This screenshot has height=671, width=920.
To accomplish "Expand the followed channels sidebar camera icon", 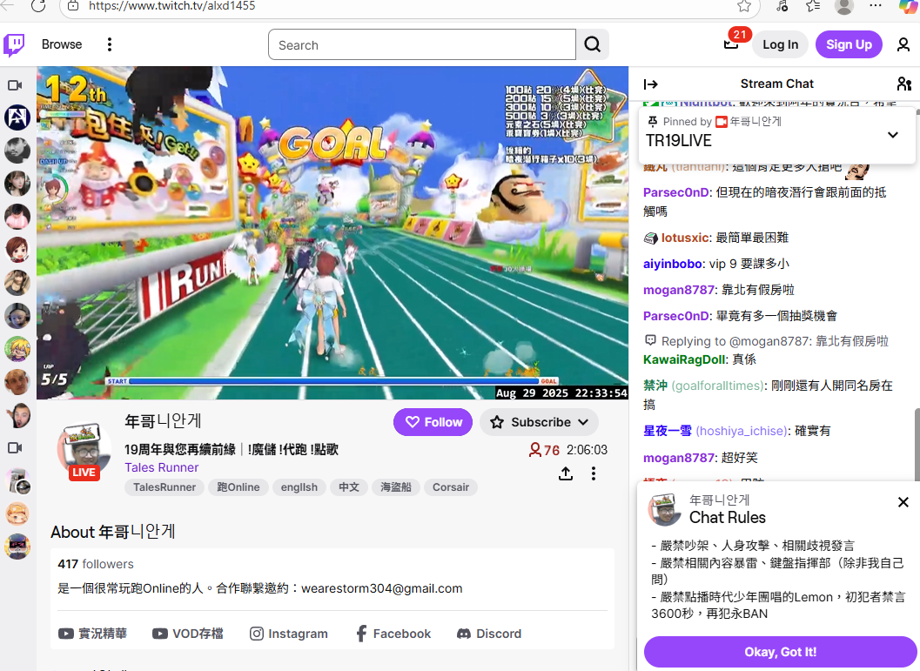I will [x=15, y=85].
